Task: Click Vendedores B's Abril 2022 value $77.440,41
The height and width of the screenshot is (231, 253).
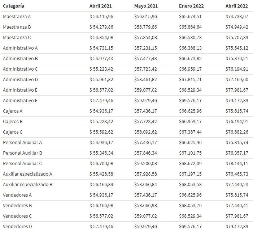Action: coord(237,206)
